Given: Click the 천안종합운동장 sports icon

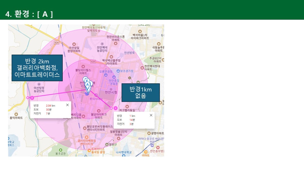Looking at the screenshot, I should click(114, 77).
